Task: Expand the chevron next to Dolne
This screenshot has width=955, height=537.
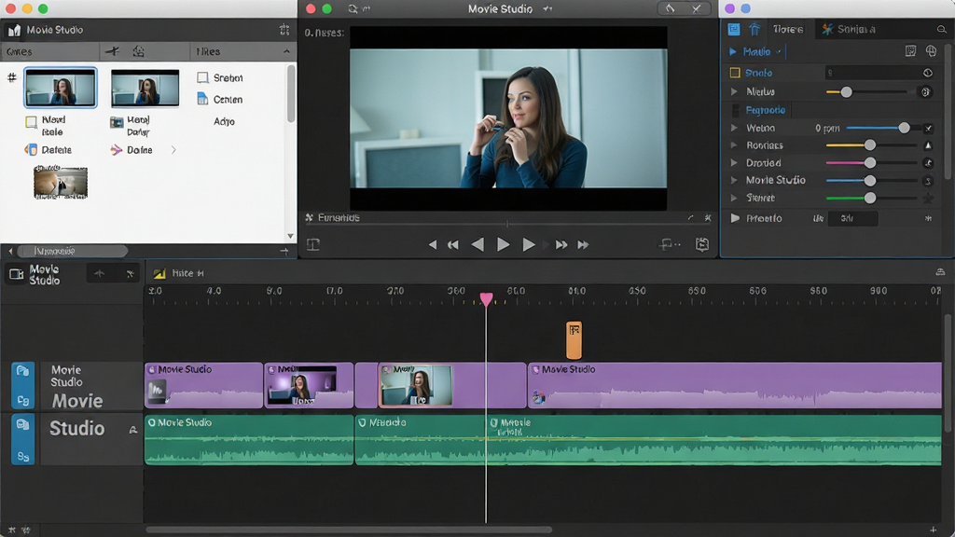Action: coord(173,150)
